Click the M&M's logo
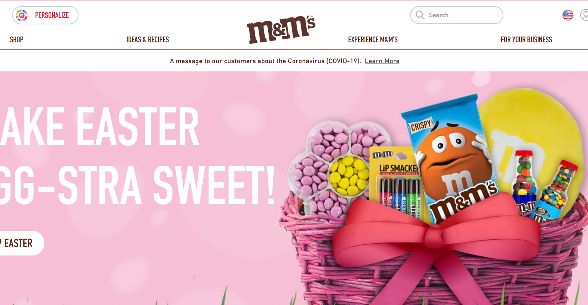 tap(281, 30)
